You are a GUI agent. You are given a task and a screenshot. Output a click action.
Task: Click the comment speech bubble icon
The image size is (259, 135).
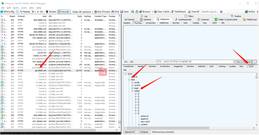(17, 12)
